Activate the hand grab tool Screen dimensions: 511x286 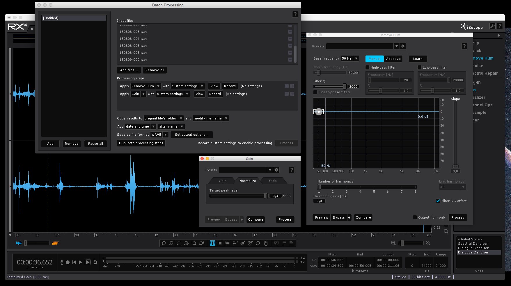[x=265, y=243]
